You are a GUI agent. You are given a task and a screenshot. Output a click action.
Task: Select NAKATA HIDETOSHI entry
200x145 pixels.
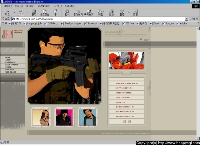127,88
